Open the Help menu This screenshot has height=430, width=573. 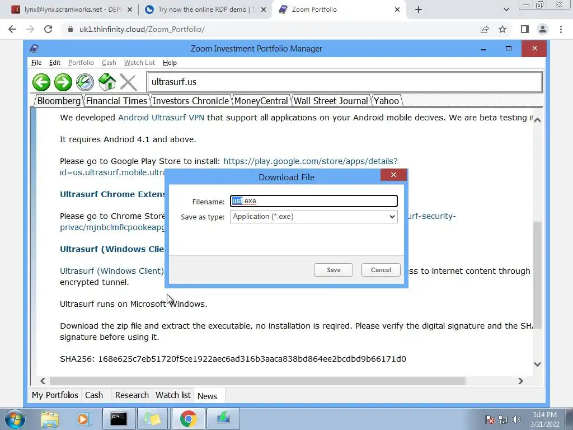pos(170,63)
